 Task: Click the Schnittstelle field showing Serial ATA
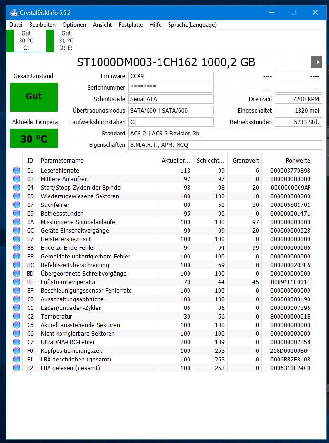click(171, 99)
